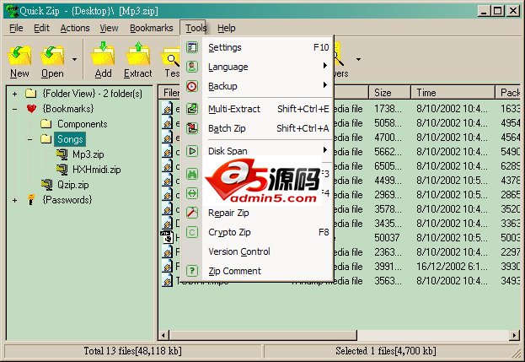The image size is (525, 362).
Task: Click the binoculars icon in Tools menu
Action: [x=192, y=174]
